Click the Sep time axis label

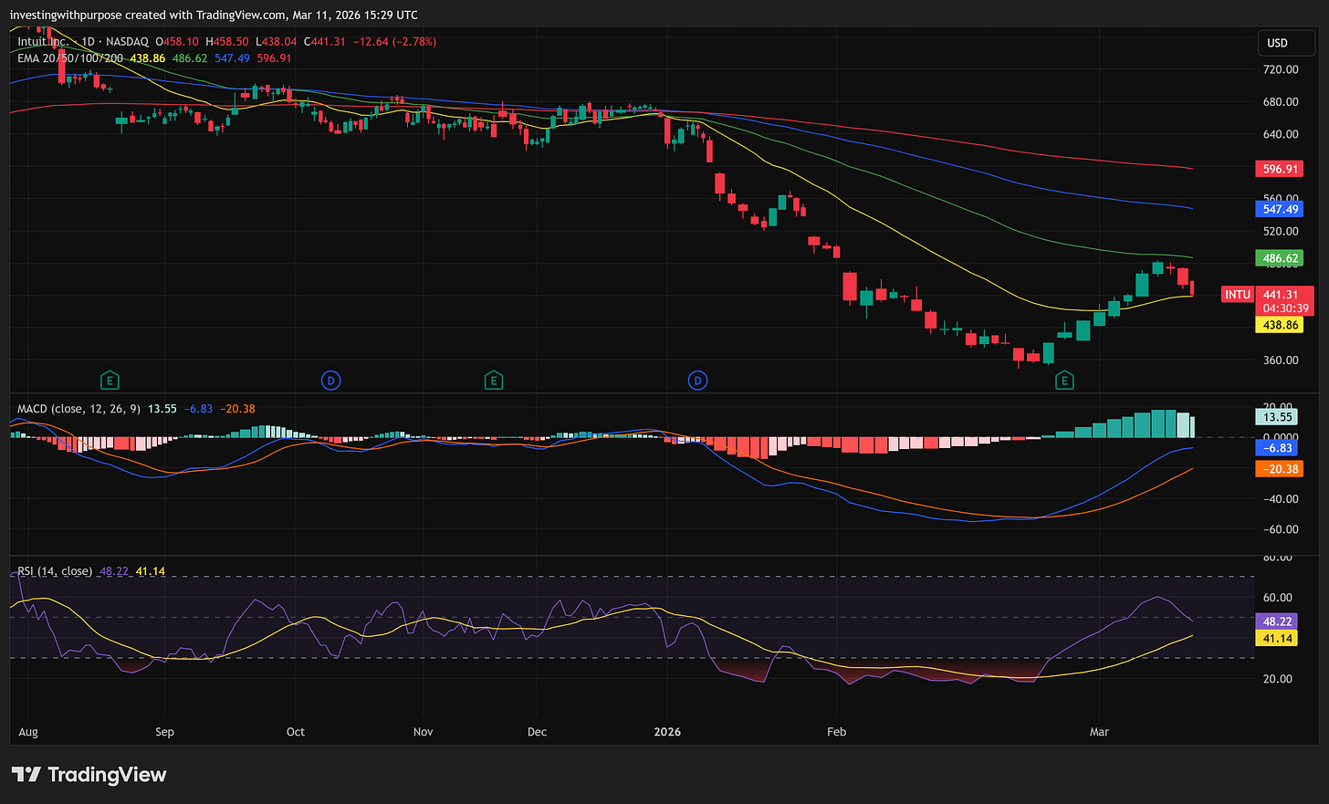(164, 732)
